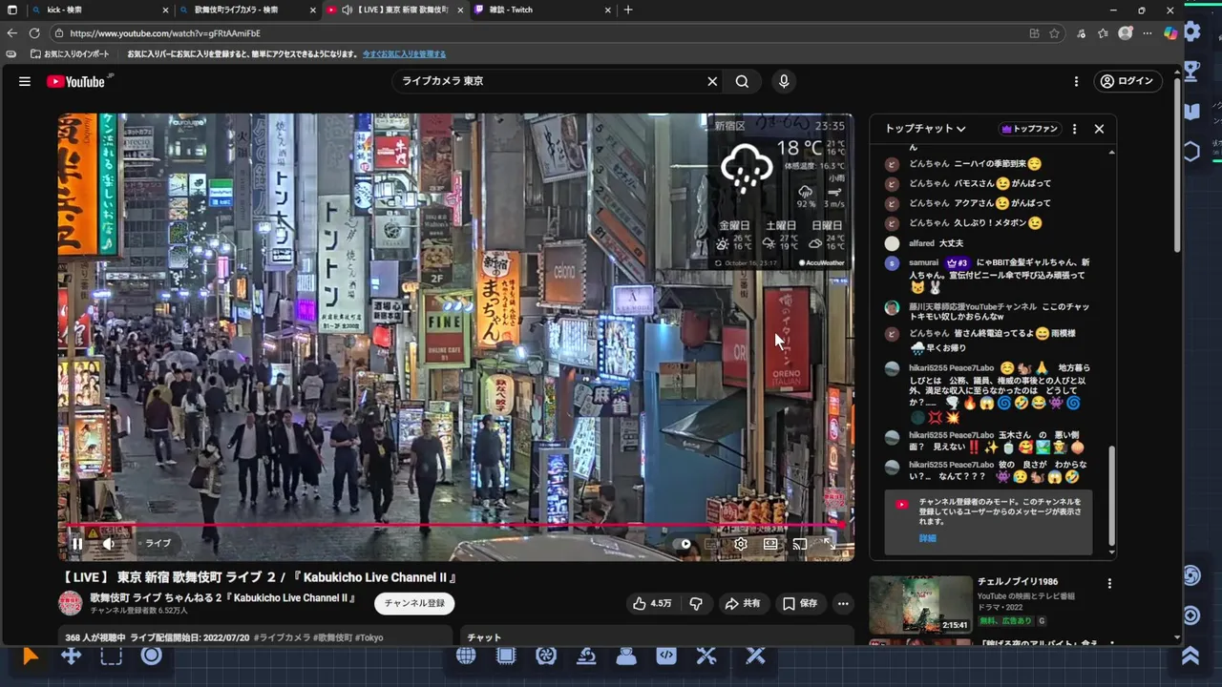Screen dimensions: 1222x687
Task: Click the browser address bar URL
Action: click(165, 32)
